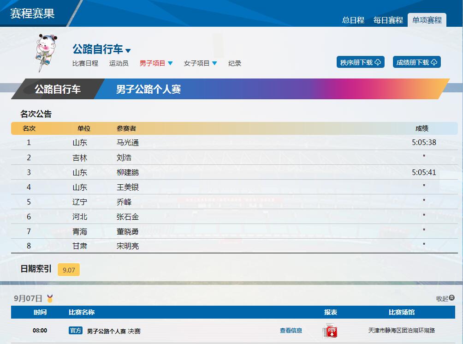Expand the 公路自行车 sport dropdown arrow
The height and width of the screenshot is (344, 463).
(128, 51)
